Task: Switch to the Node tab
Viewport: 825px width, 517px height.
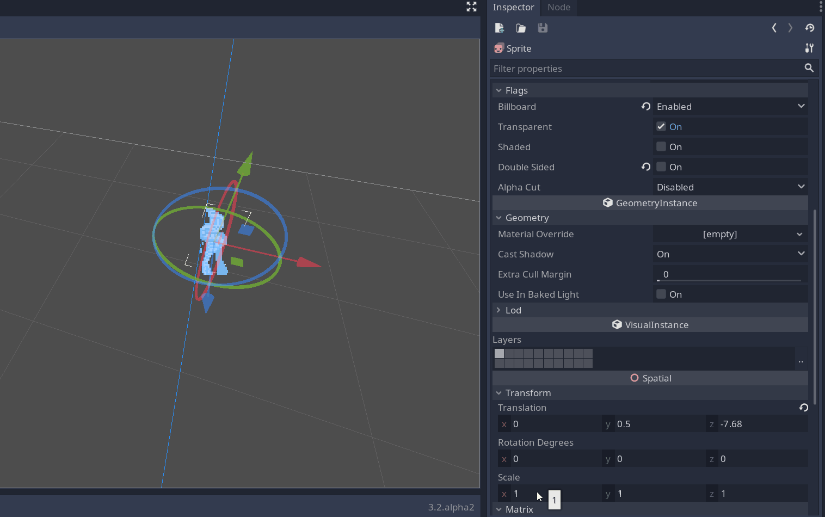Action: point(558,8)
